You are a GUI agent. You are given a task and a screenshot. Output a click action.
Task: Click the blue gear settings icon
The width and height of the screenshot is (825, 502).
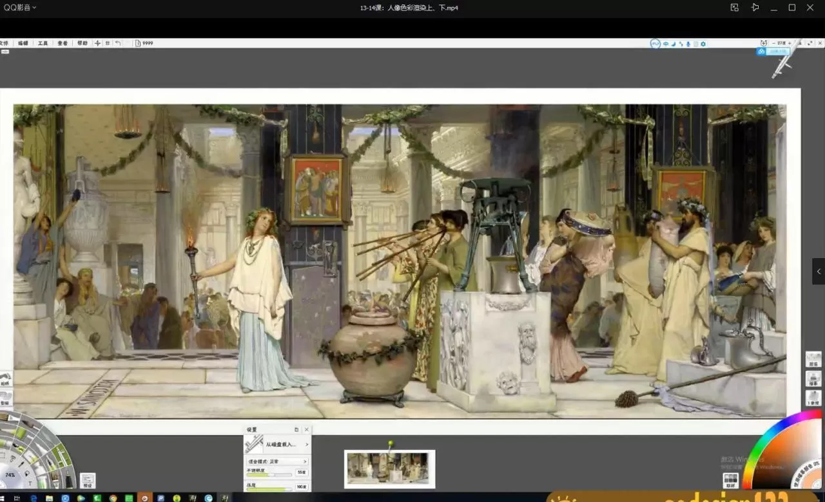703,44
